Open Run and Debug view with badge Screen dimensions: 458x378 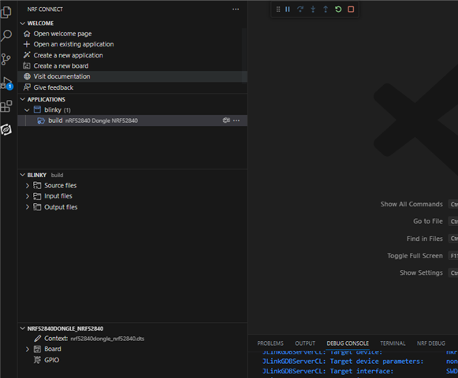(x=7, y=83)
